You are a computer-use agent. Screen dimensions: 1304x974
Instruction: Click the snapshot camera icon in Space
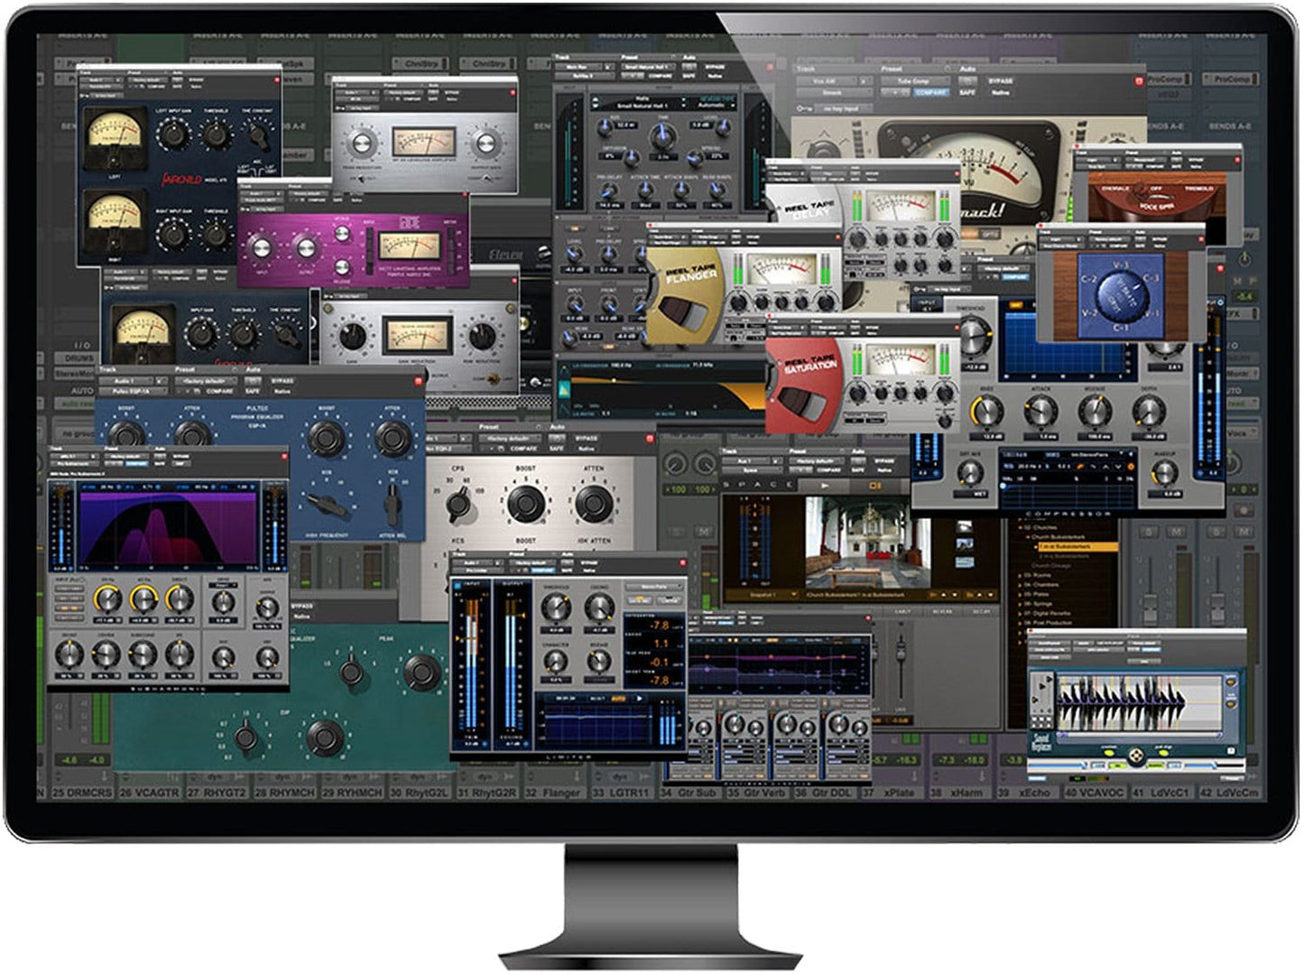point(875,486)
